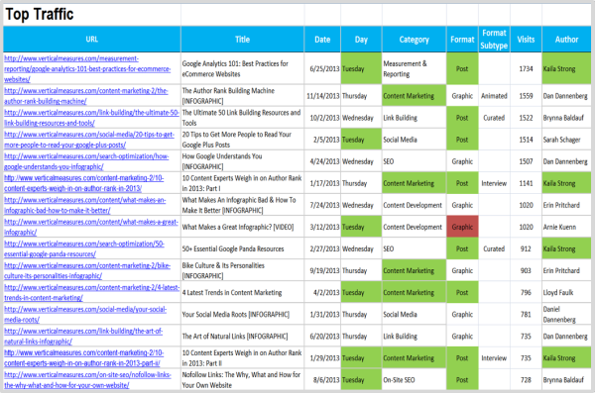
Task: Select the Date column header
Action: (x=322, y=39)
